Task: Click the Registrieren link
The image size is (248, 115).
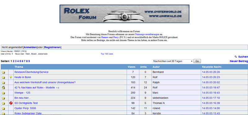Action: click(52, 47)
